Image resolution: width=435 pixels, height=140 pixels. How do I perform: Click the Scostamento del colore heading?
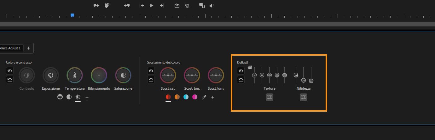[164, 62]
